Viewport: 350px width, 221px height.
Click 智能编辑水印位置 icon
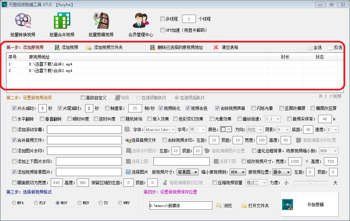299,140
